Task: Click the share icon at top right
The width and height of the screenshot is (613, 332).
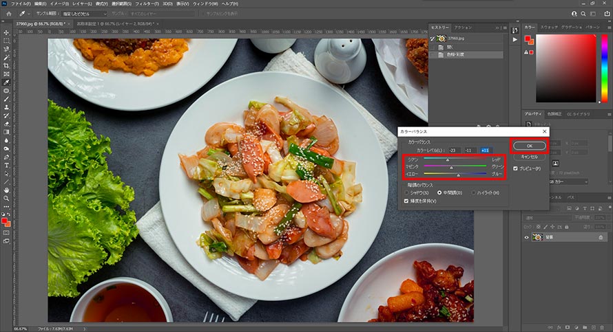Action: coord(607,14)
